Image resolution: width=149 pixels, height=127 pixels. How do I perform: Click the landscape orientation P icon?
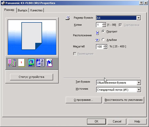tap(97, 40)
